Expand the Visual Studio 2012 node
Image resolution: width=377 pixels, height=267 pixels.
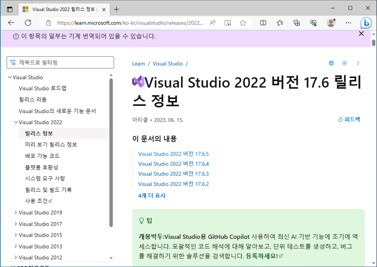click(16, 257)
